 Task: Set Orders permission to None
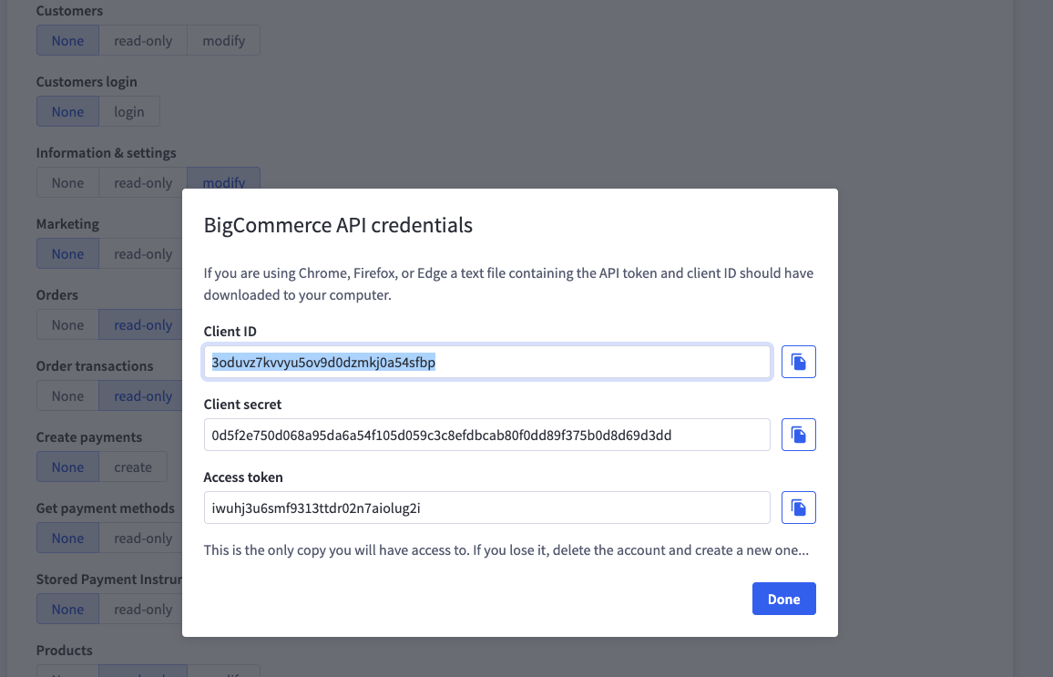click(67, 325)
